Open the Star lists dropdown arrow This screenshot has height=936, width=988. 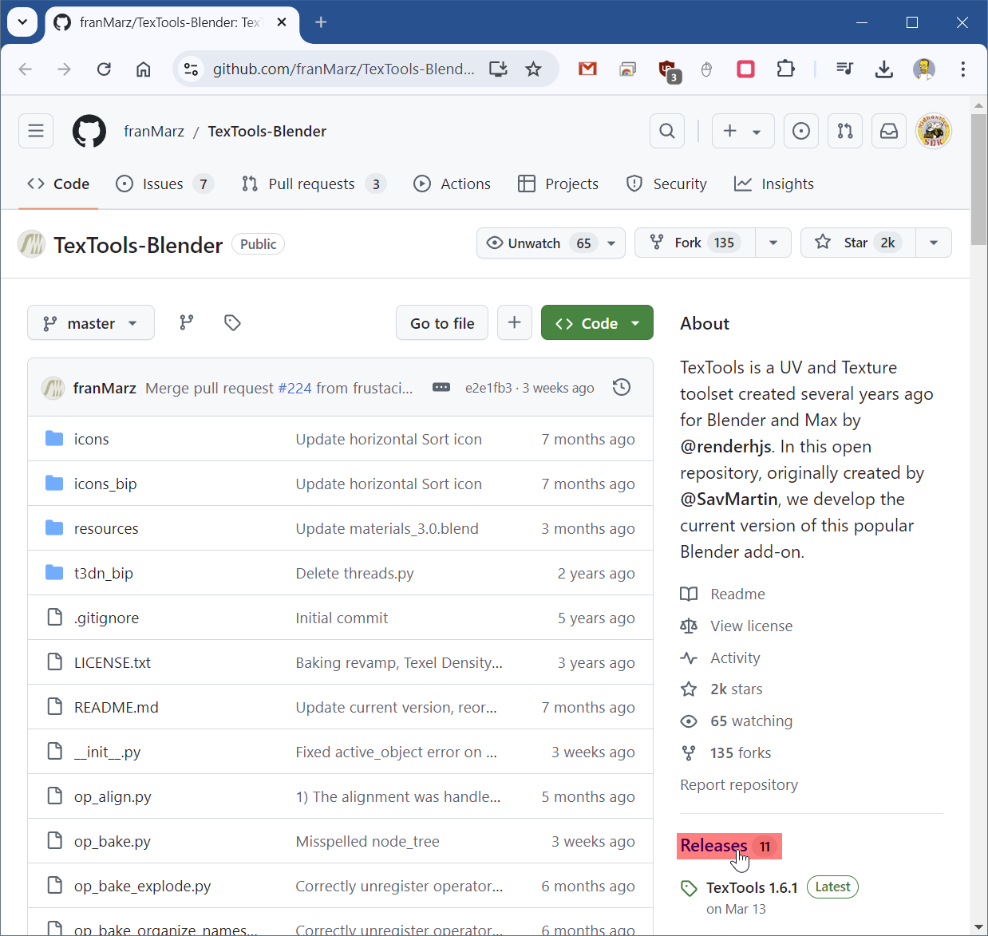pyautogui.click(x=933, y=243)
